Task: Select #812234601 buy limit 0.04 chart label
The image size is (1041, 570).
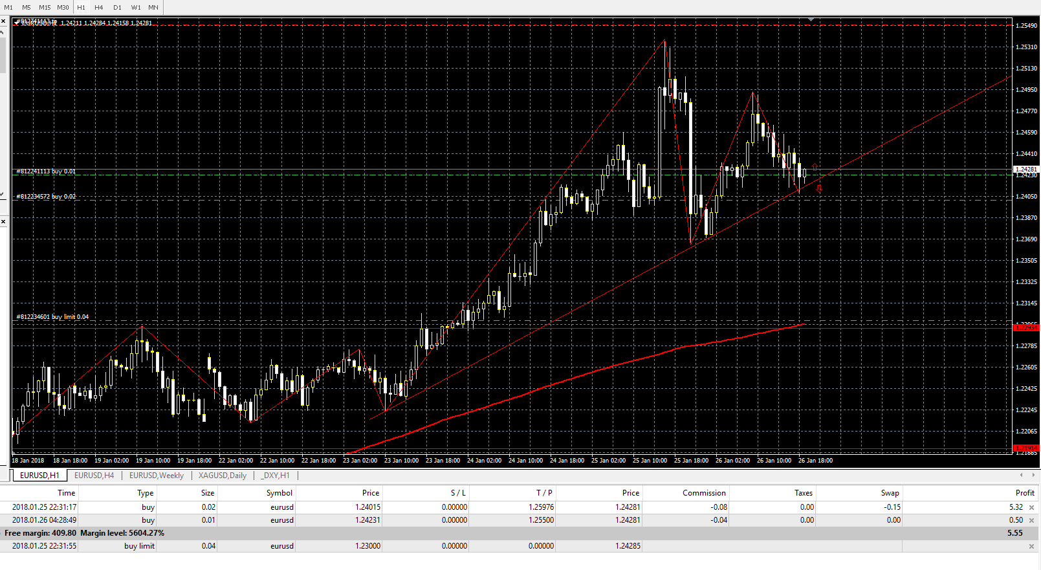Action: pos(52,317)
